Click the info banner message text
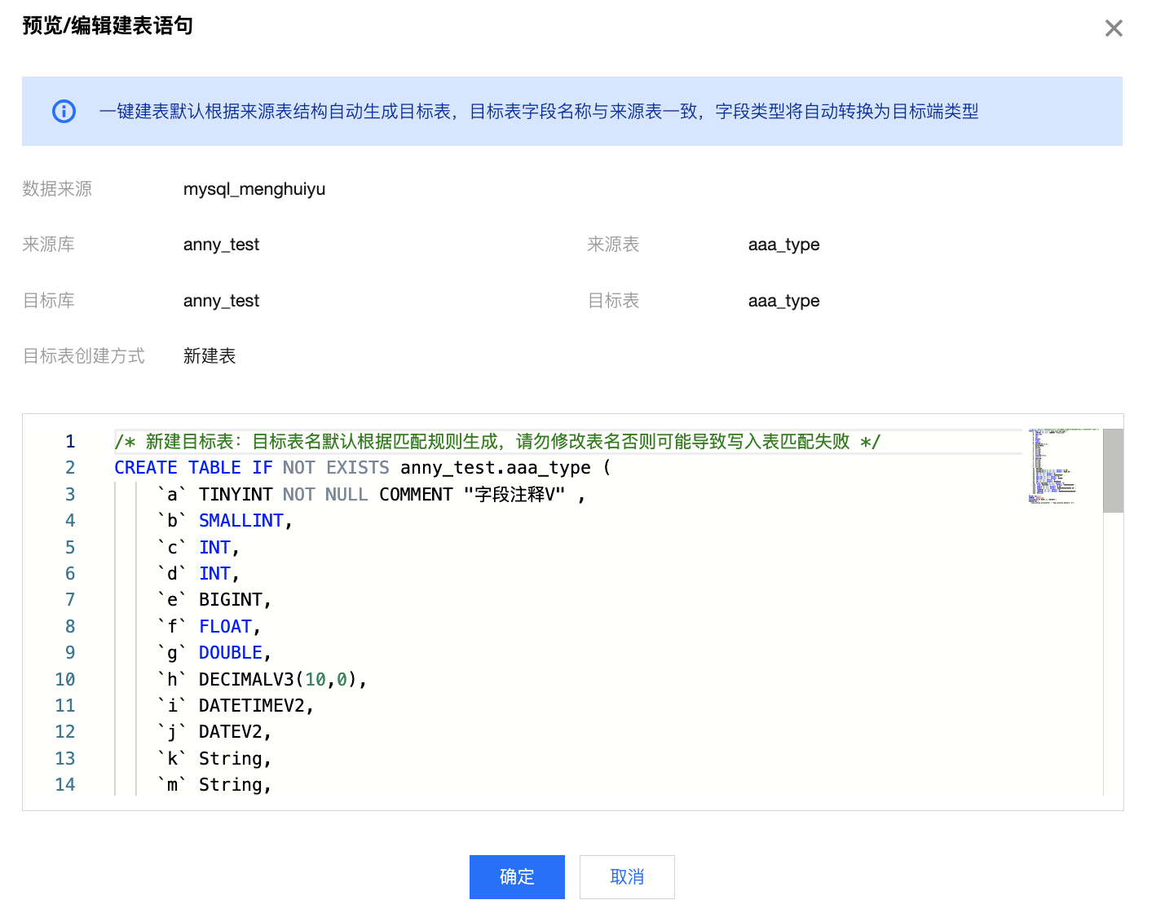 click(x=539, y=112)
